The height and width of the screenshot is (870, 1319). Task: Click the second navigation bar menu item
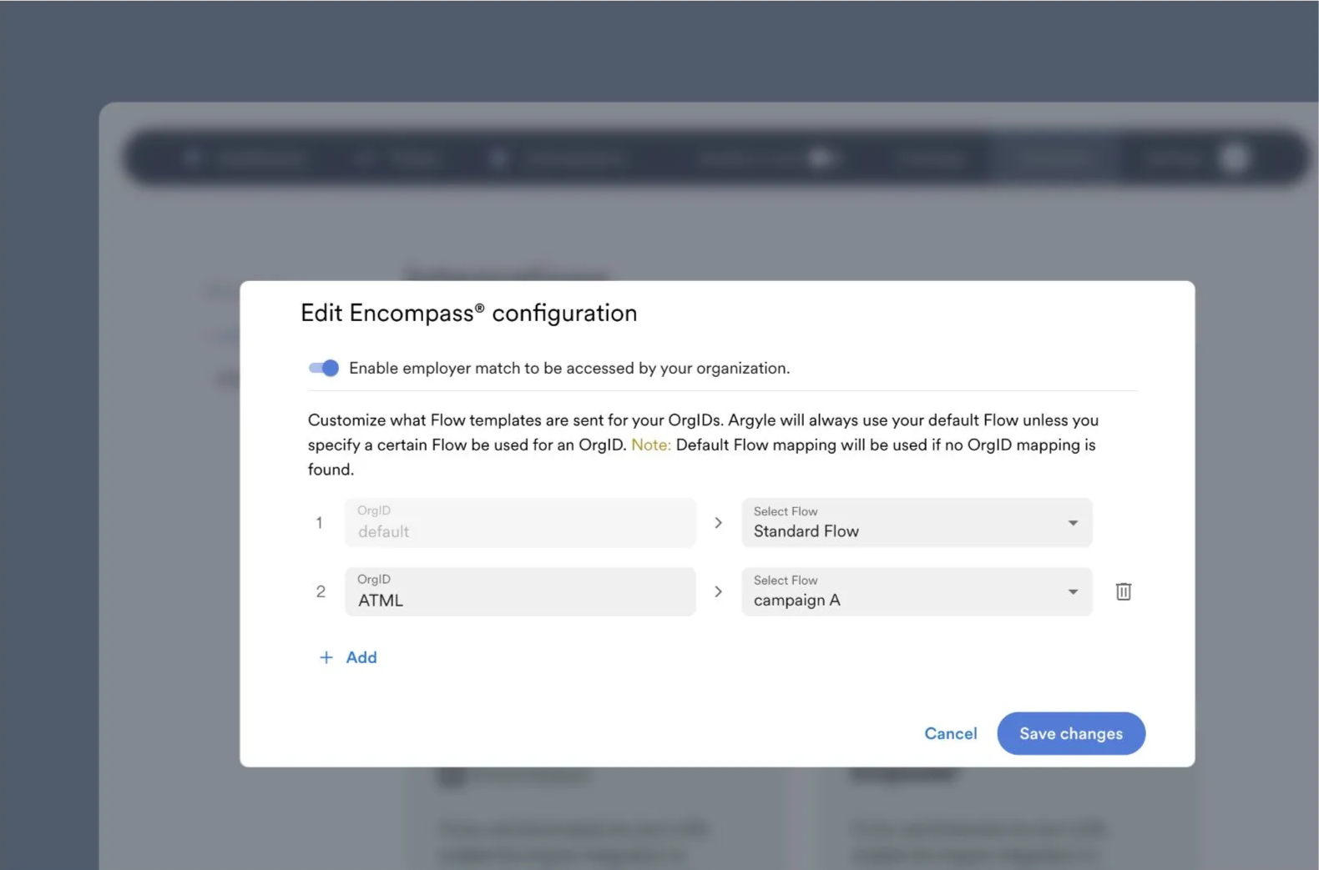click(401, 158)
